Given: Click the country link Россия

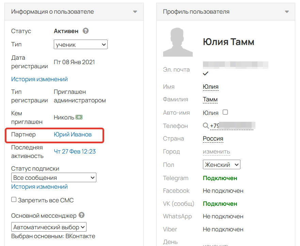Looking at the screenshot, I should pos(213,139).
